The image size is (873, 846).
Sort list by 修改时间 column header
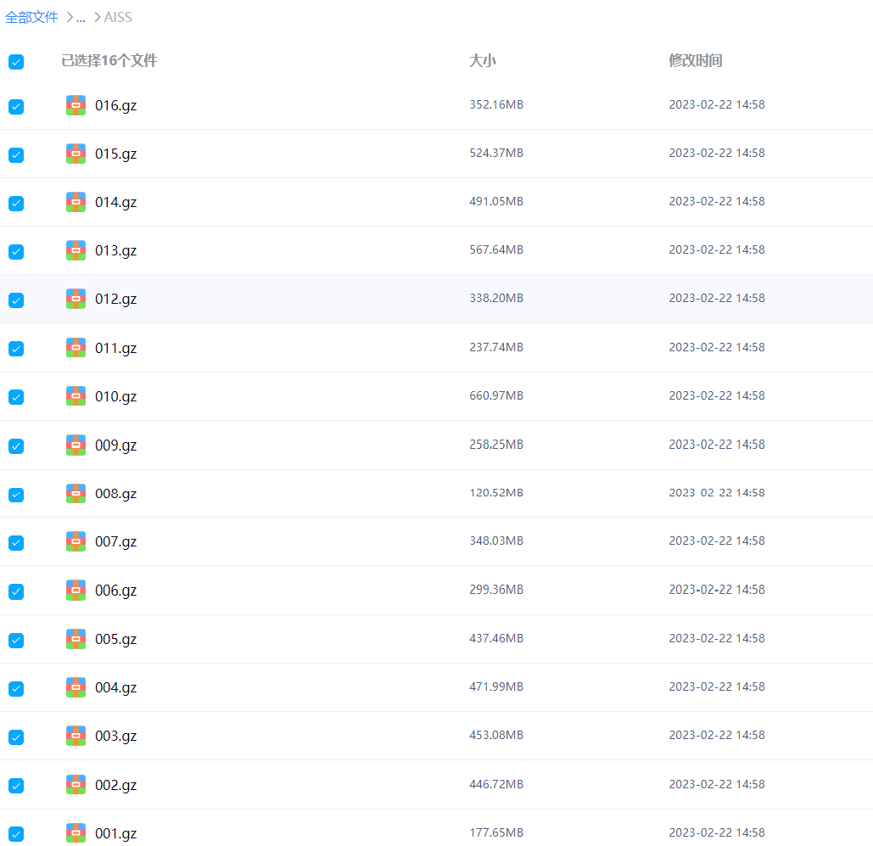click(x=695, y=61)
